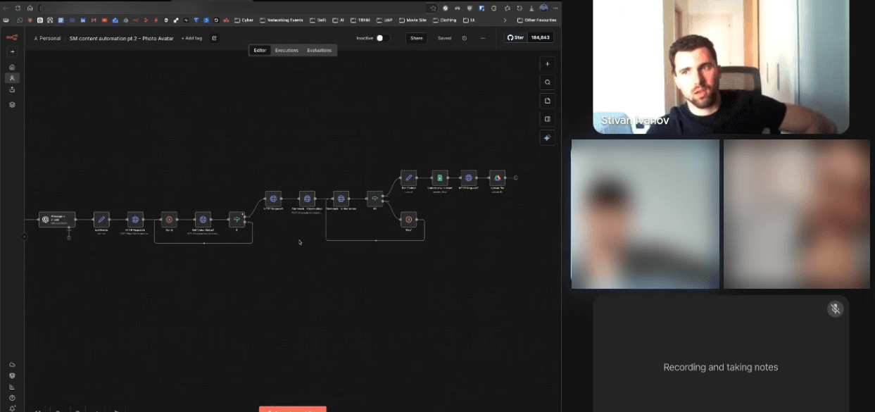Open the Networking Events bookmarks folder
Viewport: 875px width, 412px height.
coord(282,20)
